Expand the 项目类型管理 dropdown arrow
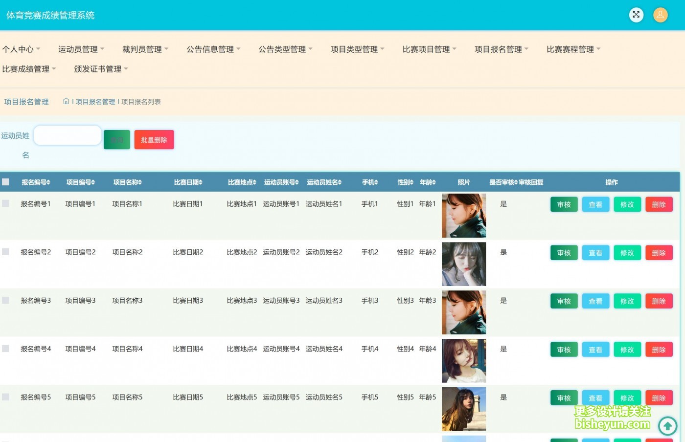This screenshot has width=685, height=442. pyautogui.click(x=382, y=49)
